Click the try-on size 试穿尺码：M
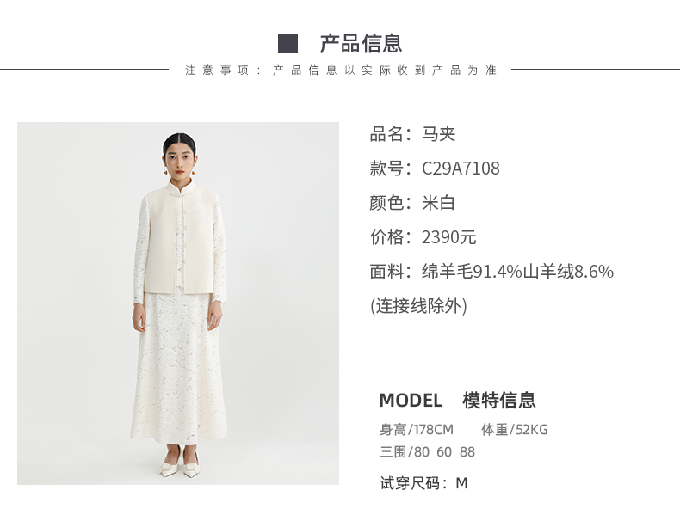680x527 pixels. click(x=423, y=483)
